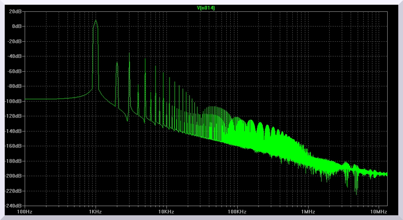Click the 10KHz frequency axis label
The height and width of the screenshot is (220, 403).
(166, 212)
